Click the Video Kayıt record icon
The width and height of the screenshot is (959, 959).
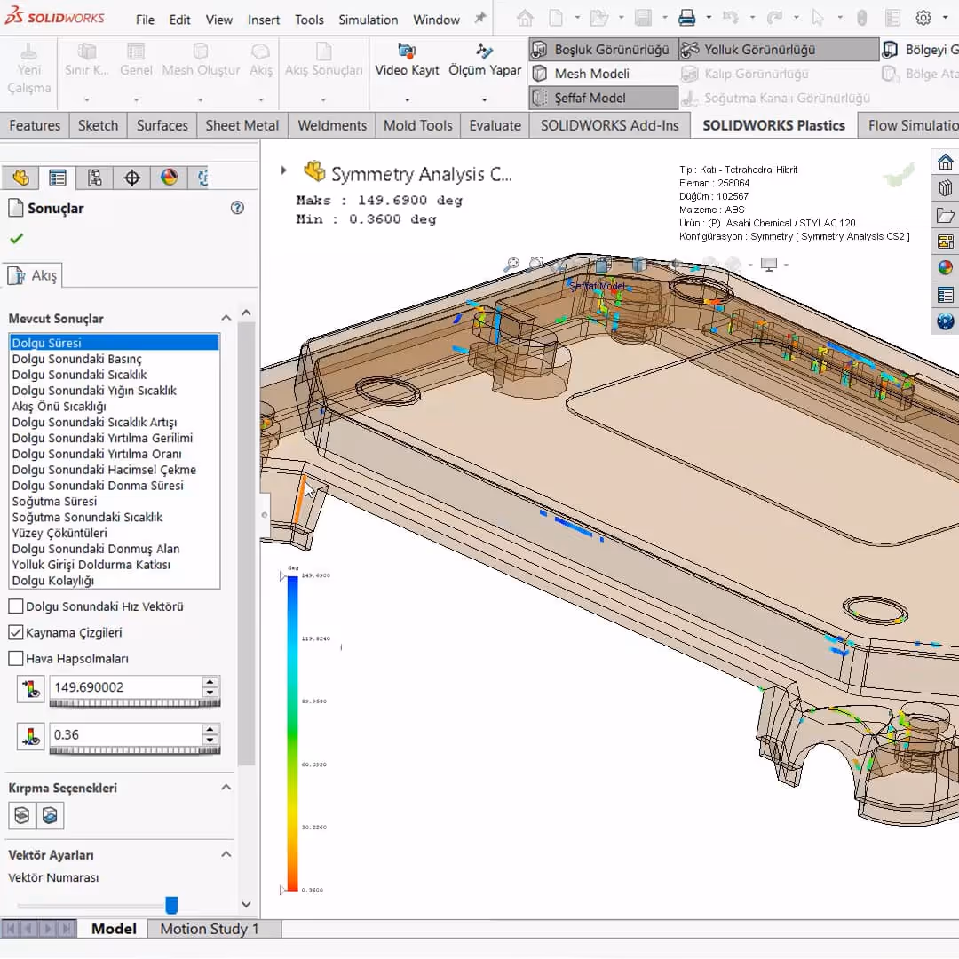tap(407, 51)
